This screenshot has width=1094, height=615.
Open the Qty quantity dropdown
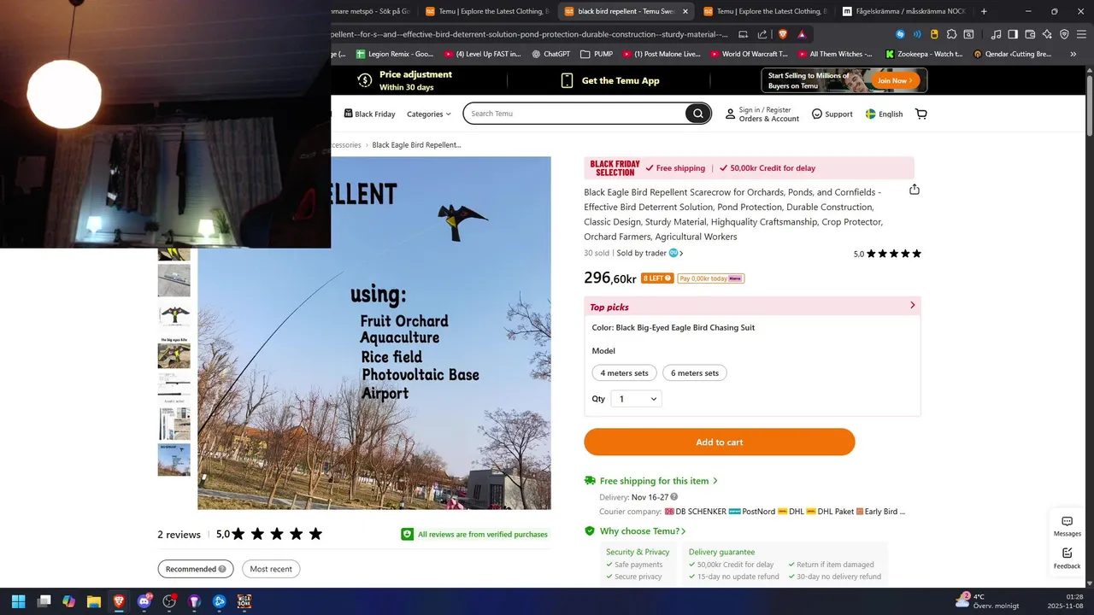636,399
